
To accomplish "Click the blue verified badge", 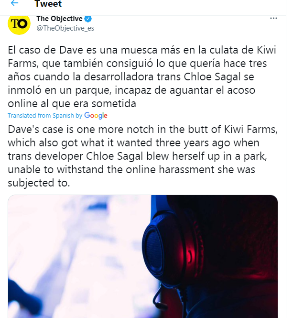I will [88, 19].
